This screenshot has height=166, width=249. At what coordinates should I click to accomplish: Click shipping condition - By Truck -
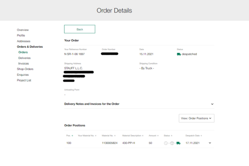147,68
